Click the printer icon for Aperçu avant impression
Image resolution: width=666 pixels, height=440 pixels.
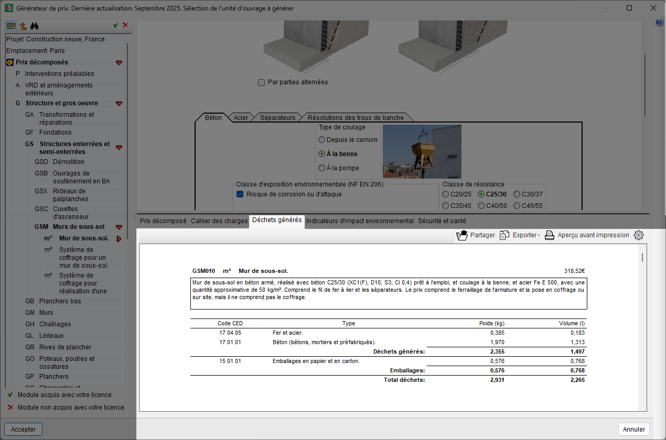tap(550, 235)
